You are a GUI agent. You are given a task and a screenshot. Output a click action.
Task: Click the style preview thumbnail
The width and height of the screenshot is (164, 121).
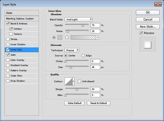(148, 45)
